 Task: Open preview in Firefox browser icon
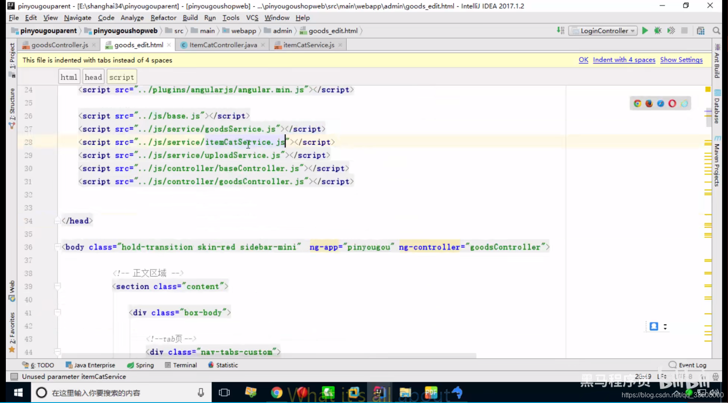649,103
